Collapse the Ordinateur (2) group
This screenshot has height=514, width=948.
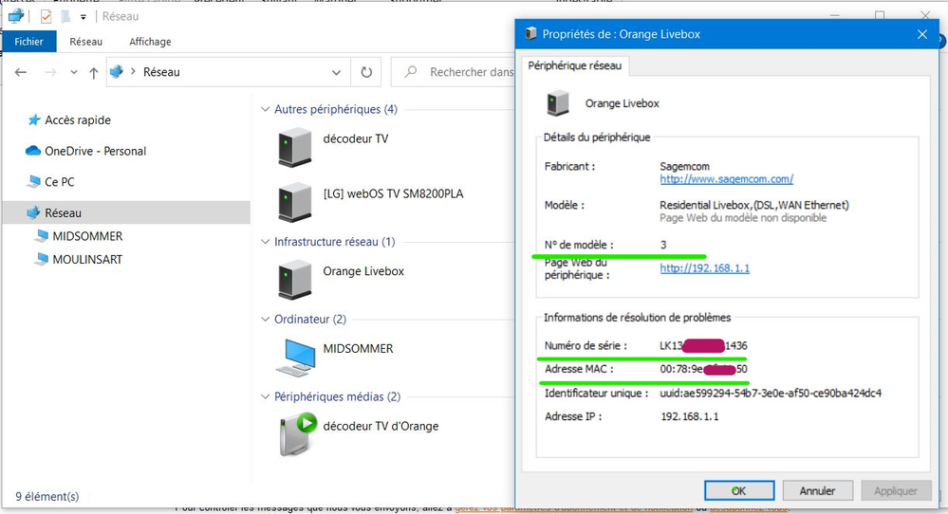pos(265,319)
